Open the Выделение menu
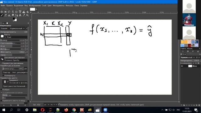Screen dimensions: 201x113 point(19,6)
